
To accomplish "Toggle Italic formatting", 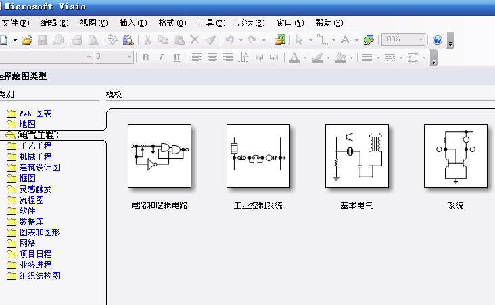I will tap(162, 57).
